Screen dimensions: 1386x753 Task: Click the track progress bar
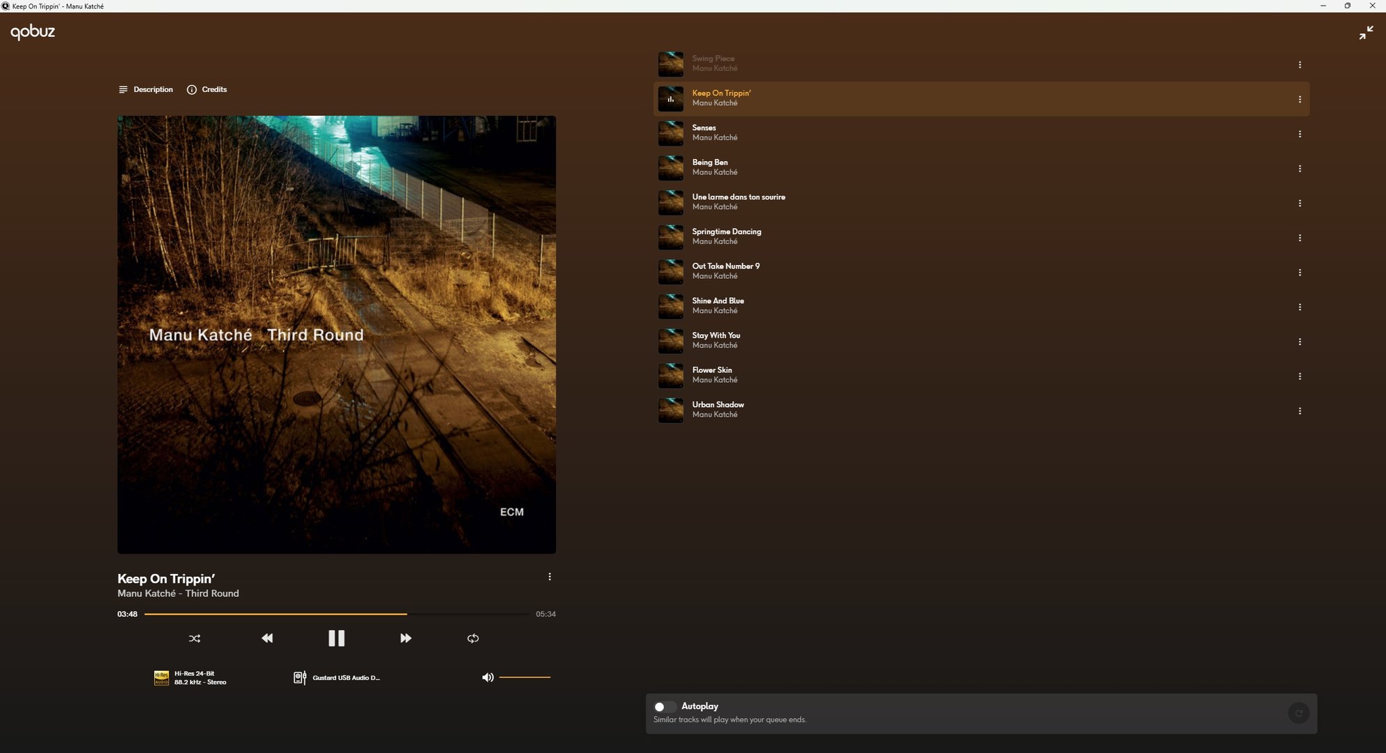(335, 614)
